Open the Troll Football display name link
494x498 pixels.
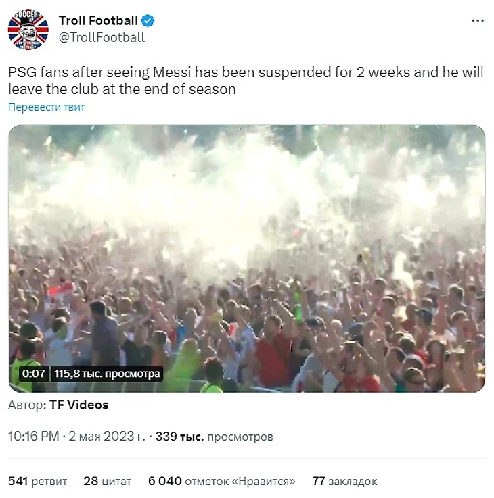coord(98,21)
